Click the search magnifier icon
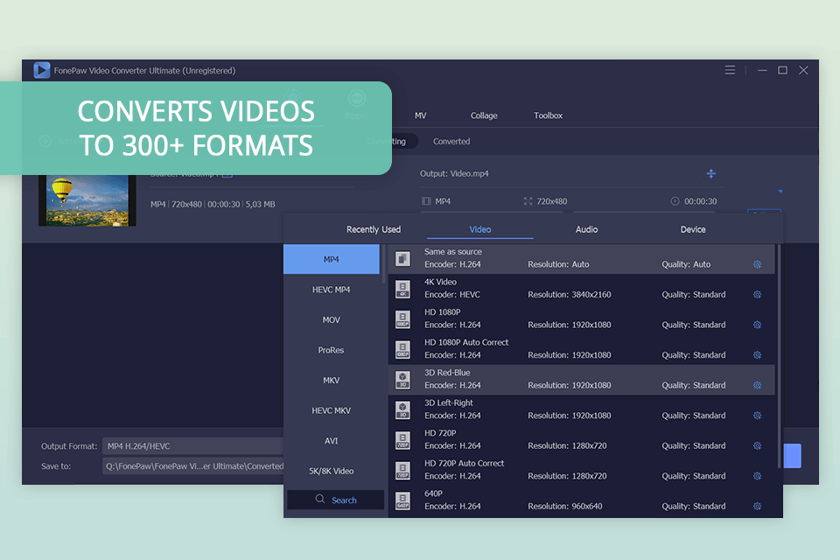 click(x=320, y=499)
